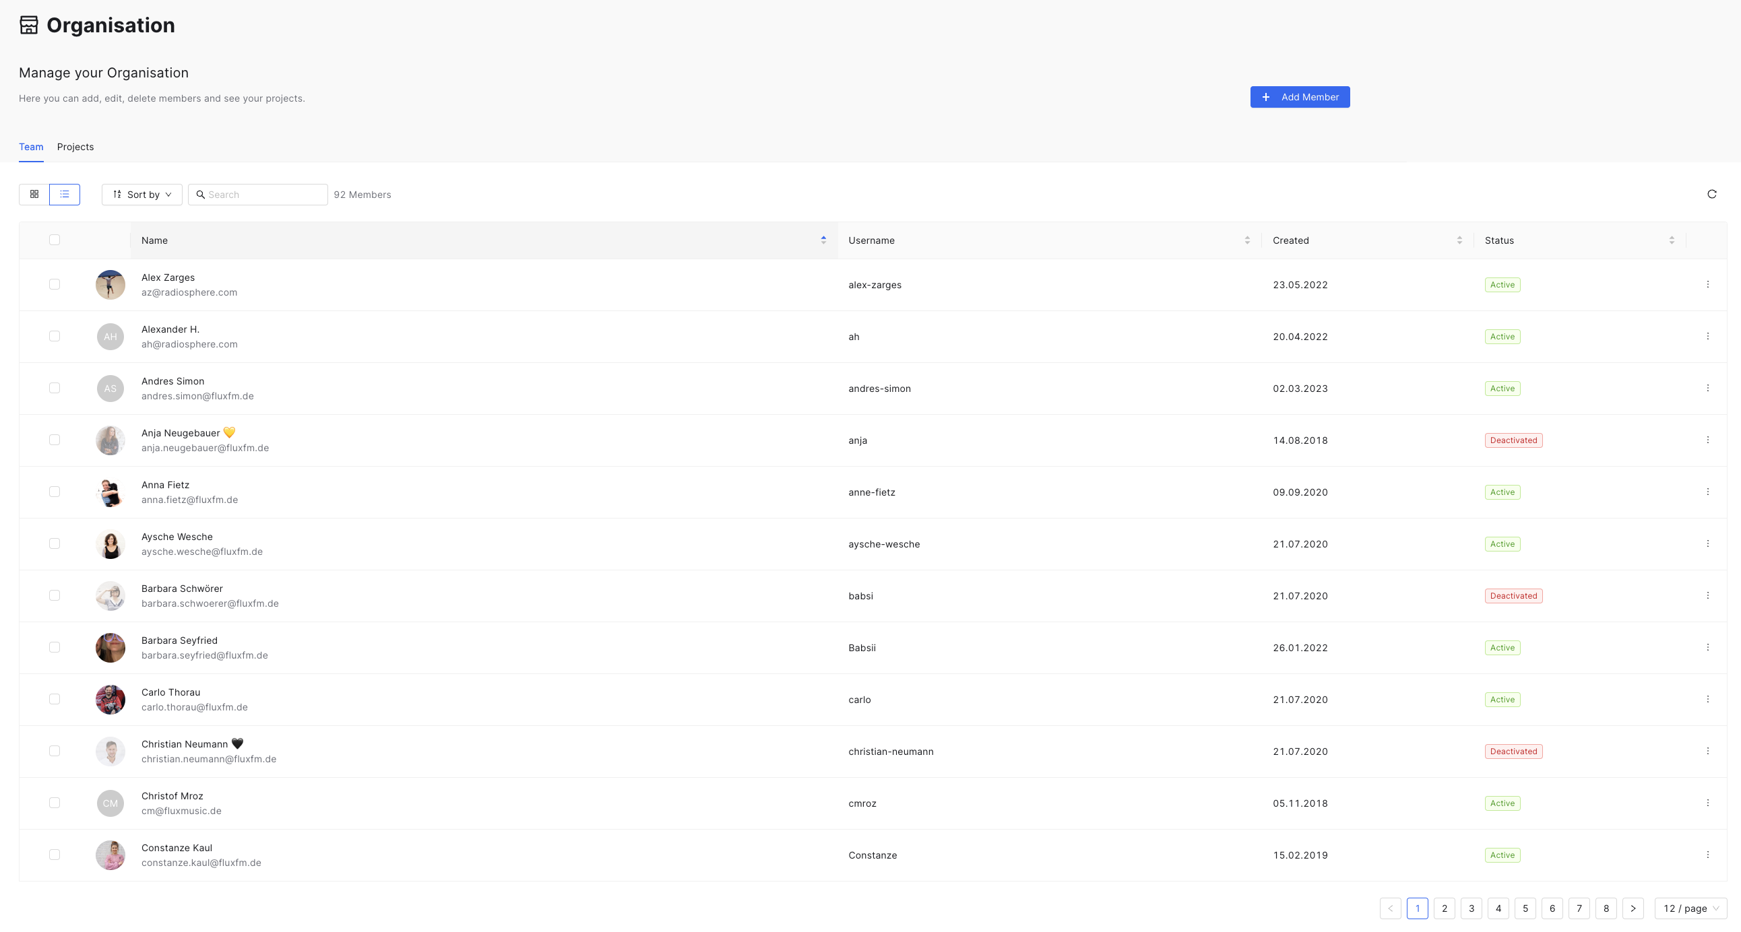1741x932 pixels.
Task: Select the checkbox for Andres Simon
Action: (x=55, y=389)
